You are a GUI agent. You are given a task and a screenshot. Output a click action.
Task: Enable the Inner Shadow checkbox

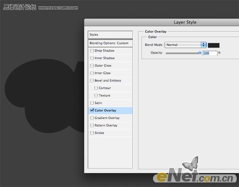point(92,58)
